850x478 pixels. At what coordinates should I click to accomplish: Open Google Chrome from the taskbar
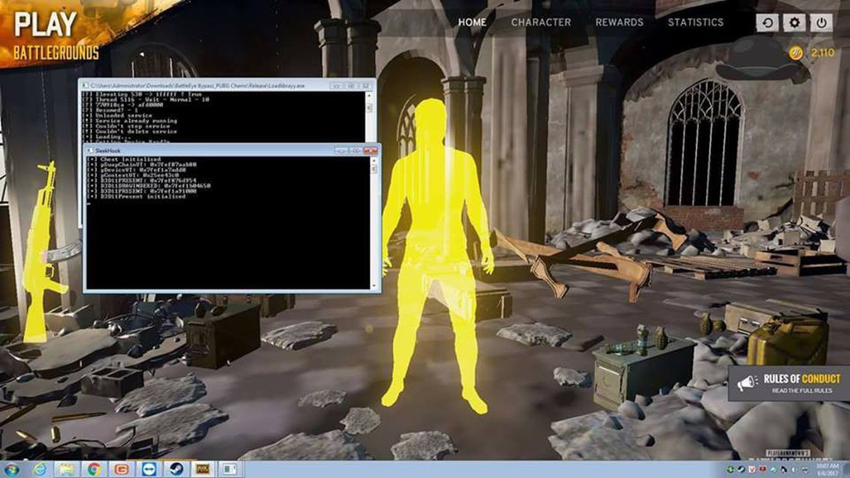pyautogui.click(x=93, y=469)
